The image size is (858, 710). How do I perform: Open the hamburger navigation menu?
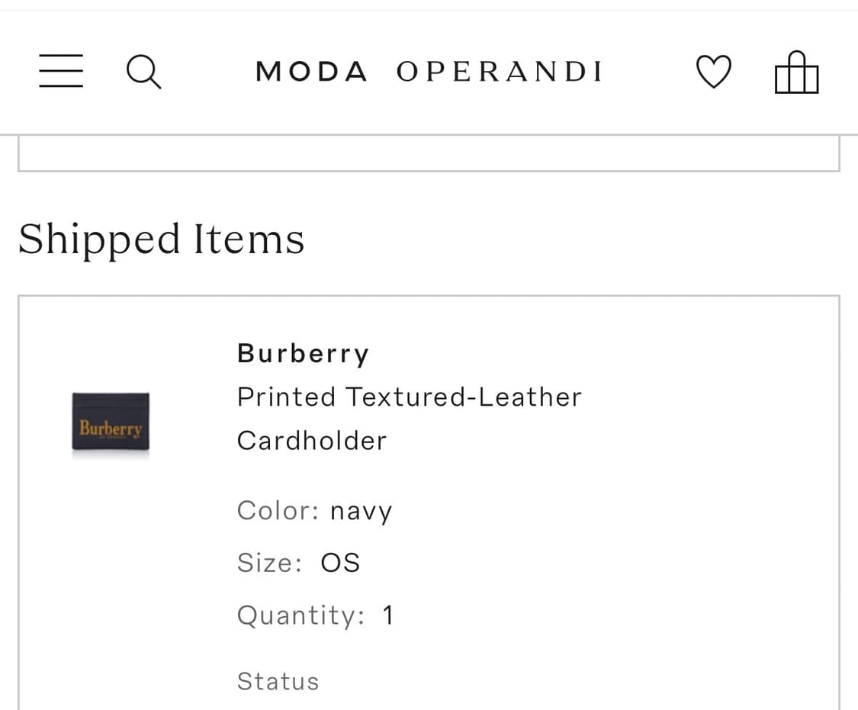61,71
